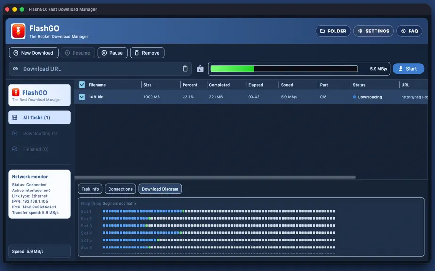The height and width of the screenshot is (271, 435).
Task: Click the FlashGO rocket logo in header
Action: [x=18, y=31]
